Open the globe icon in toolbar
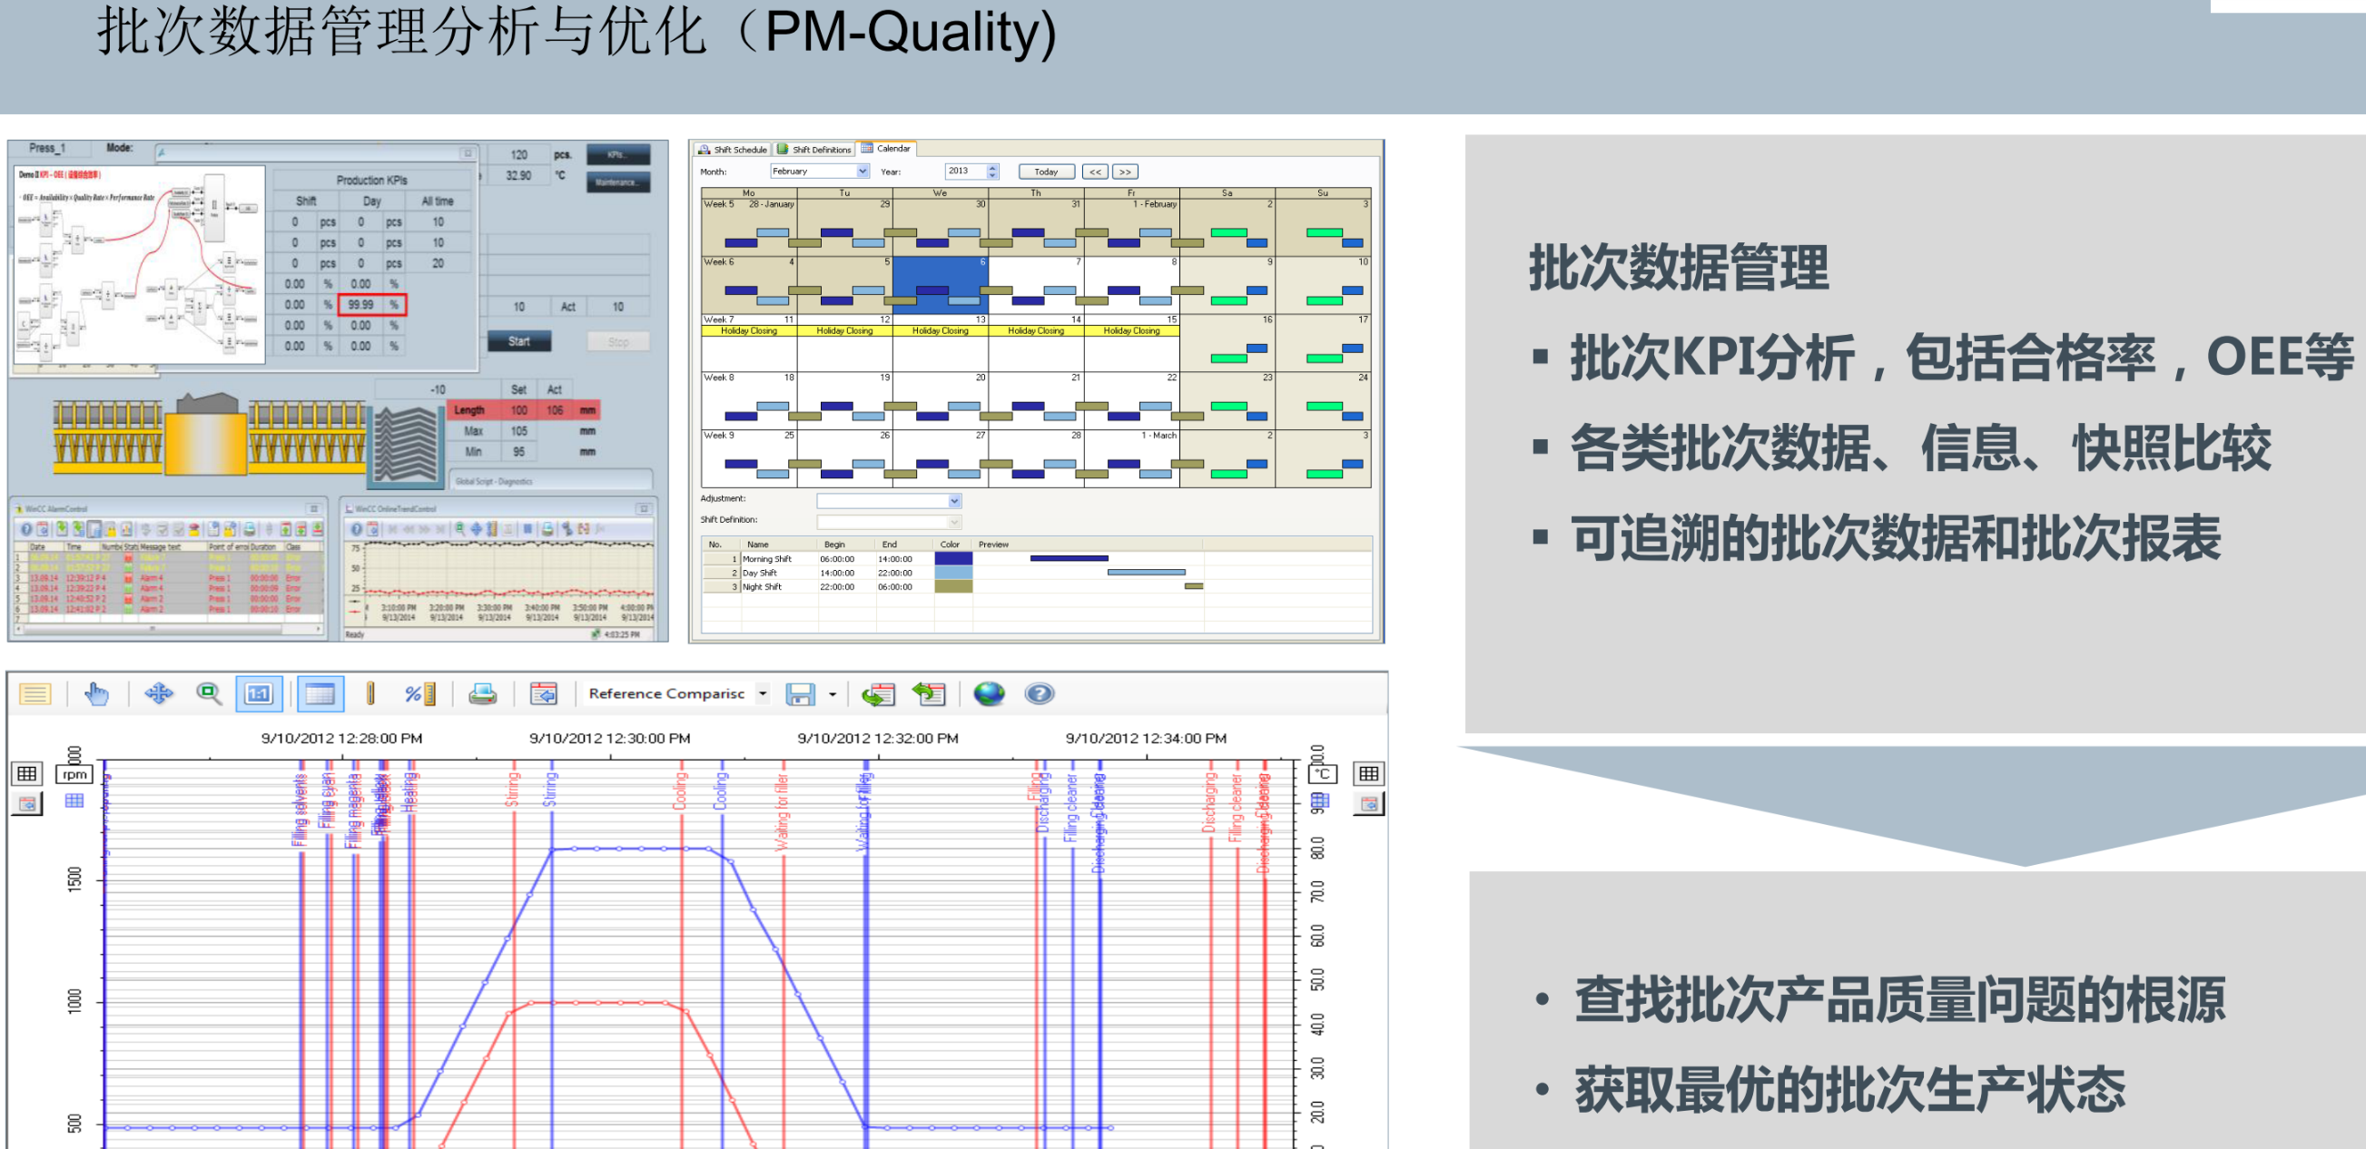The image size is (2366, 1149). tap(989, 693)
